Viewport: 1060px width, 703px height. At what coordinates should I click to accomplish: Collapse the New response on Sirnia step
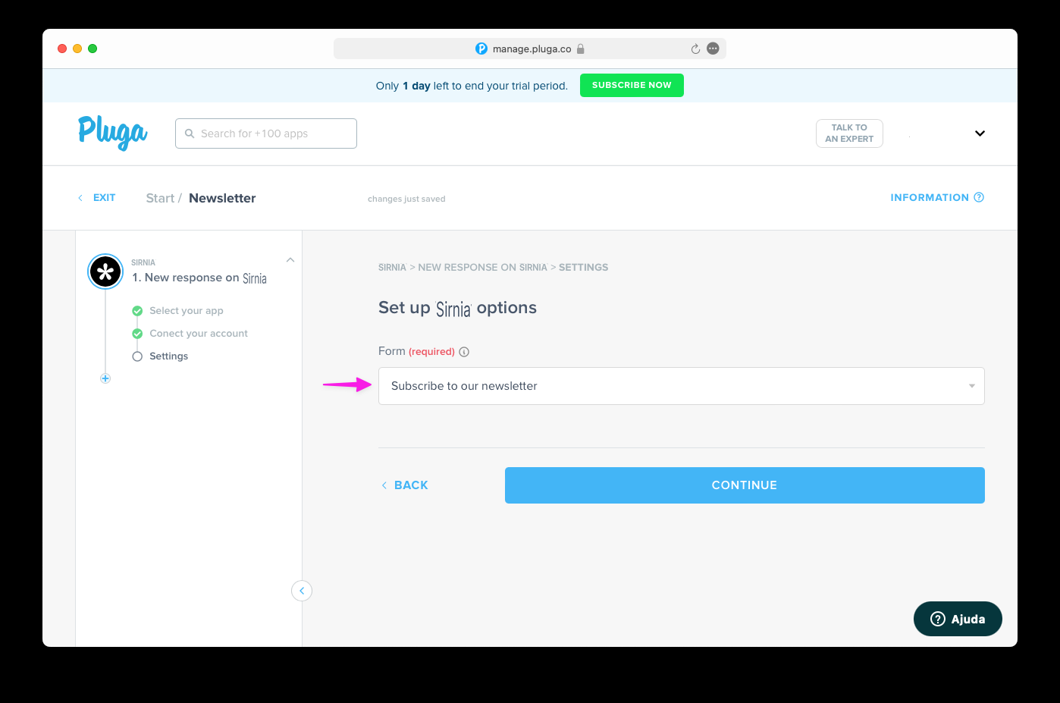click(x=290, y=260)
